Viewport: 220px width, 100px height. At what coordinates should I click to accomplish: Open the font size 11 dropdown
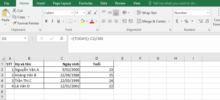pyautogui.click(x=84, y=13)
